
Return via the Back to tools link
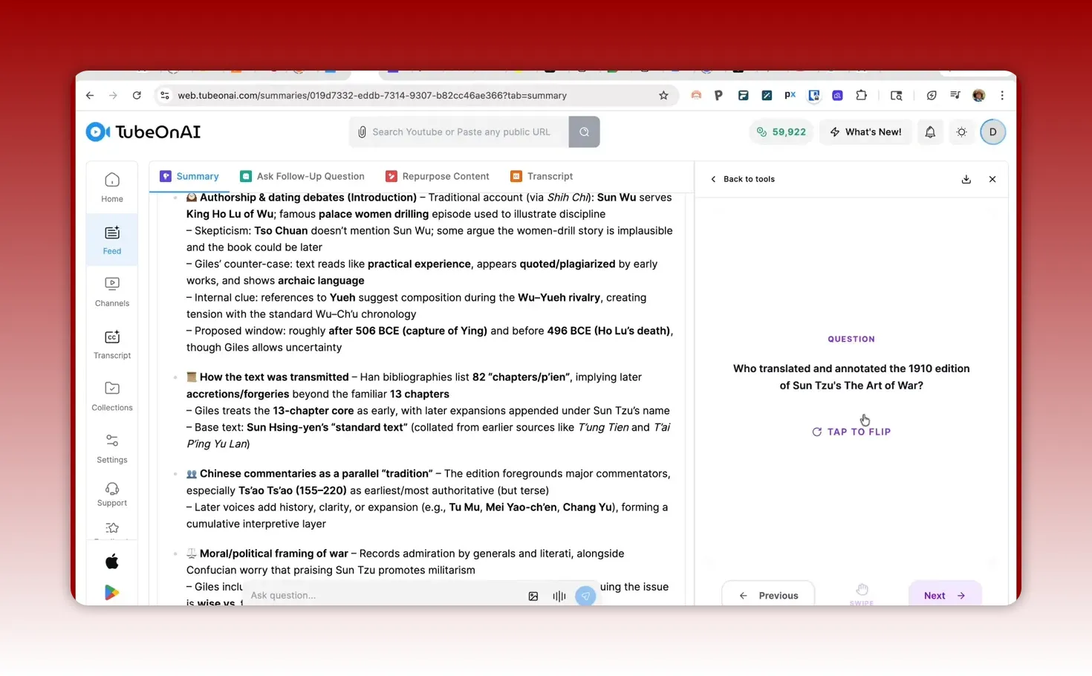(x=742, y=179)
